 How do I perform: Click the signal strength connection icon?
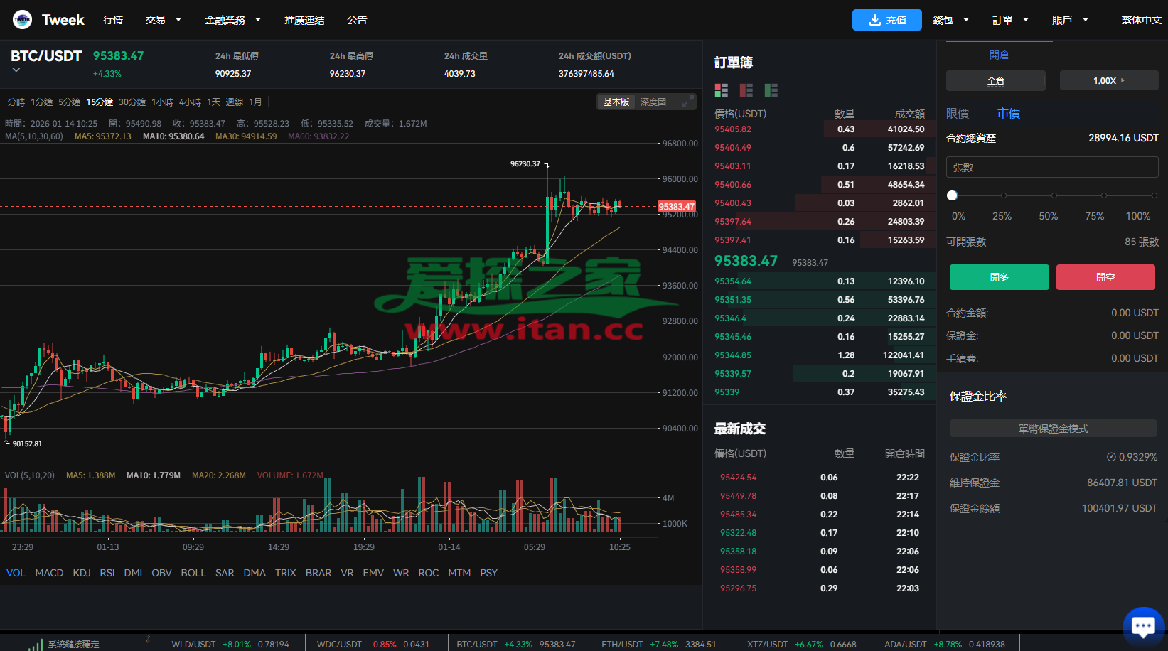tap(36, 645)
